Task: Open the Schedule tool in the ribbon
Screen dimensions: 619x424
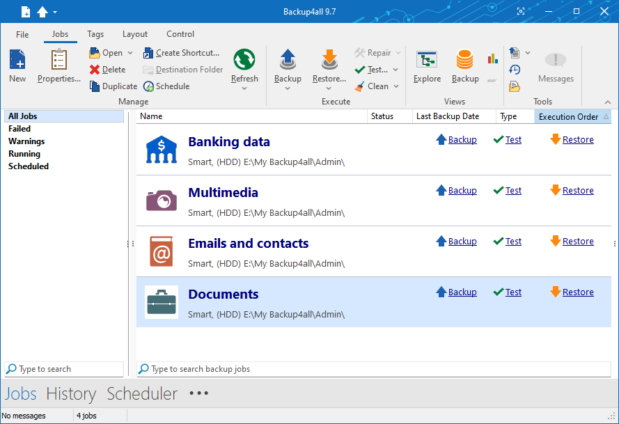Action: [166, 86]
